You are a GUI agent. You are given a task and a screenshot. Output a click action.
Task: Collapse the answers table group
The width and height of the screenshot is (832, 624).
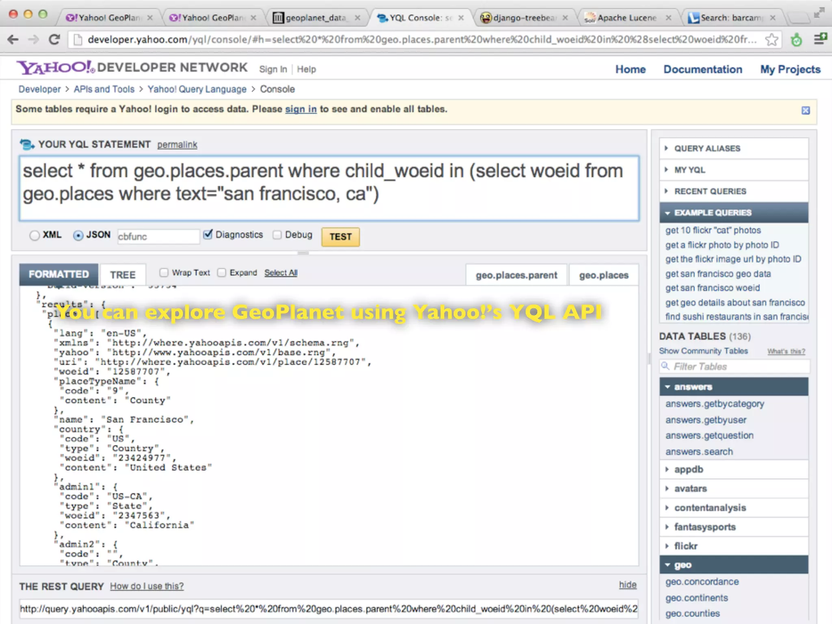coord(734,387)
